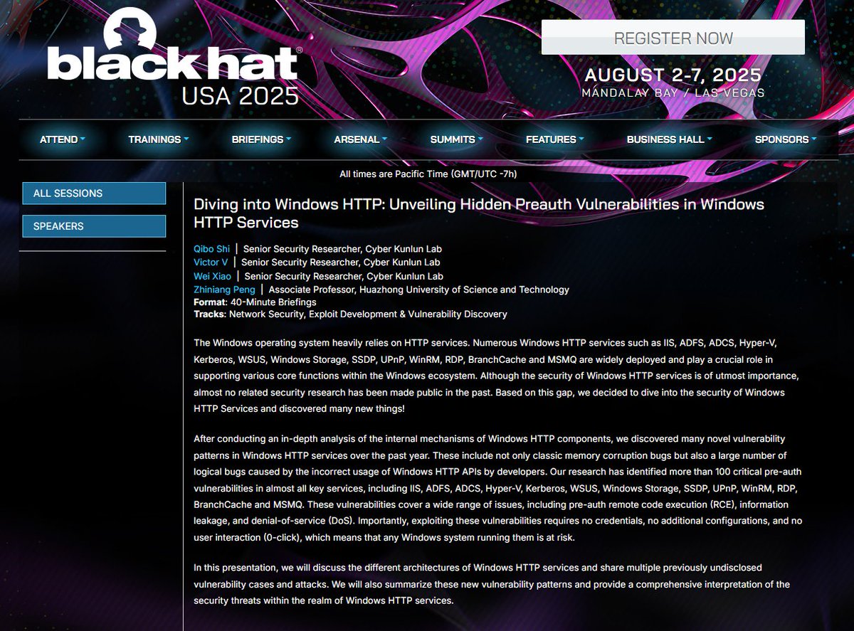Viewport: 854px width, 631px height.
Task: Open the Business Hall dropdown
Action: pos(670,139)
